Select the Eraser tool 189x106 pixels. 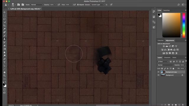coord(4,46)
